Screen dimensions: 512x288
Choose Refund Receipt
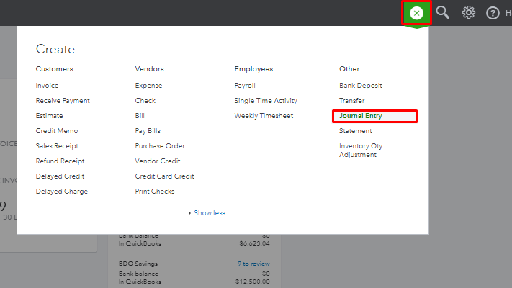[60, 161]
